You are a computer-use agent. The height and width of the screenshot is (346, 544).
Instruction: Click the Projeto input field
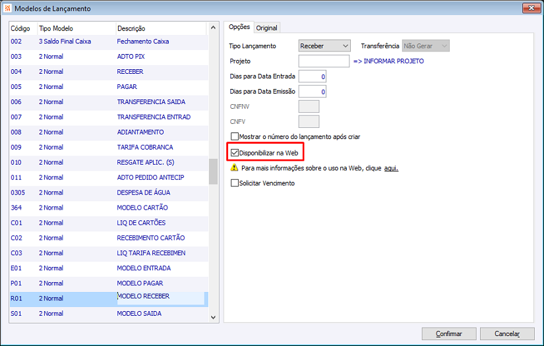324,61
